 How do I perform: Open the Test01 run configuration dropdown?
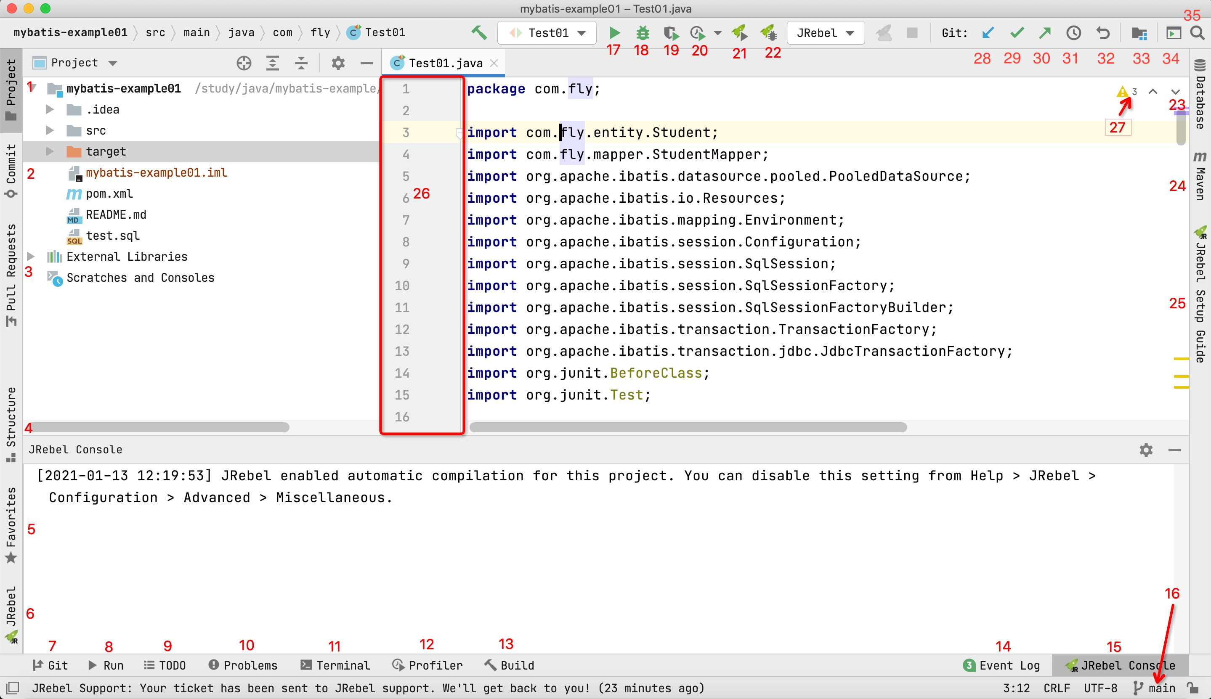[547, 33]
